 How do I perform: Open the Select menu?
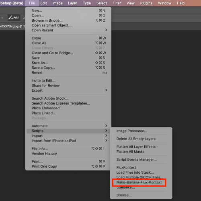coord(102,3)
